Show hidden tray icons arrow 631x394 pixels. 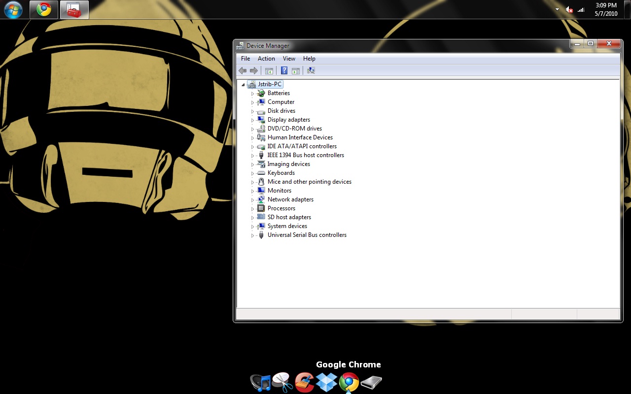point(558,9)
